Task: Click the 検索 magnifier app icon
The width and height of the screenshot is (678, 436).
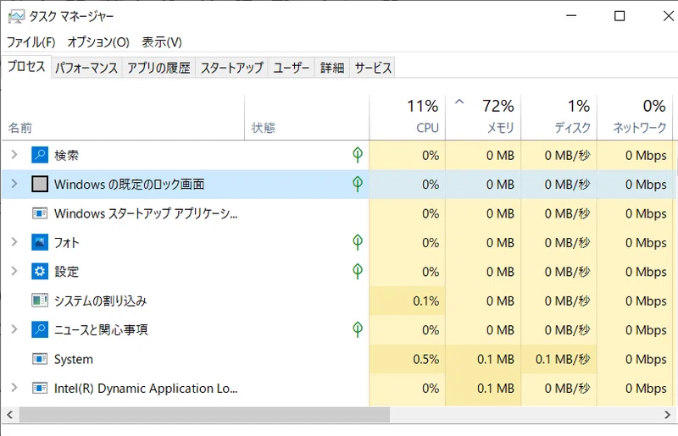Action: click(x=40, y=155)
